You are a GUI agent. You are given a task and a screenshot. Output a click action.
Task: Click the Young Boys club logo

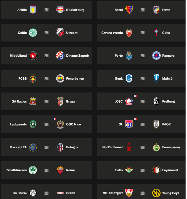coord(156,193)
